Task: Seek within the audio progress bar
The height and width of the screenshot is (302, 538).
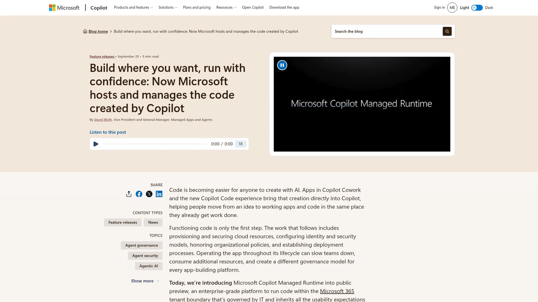Action: pos(155,144)
